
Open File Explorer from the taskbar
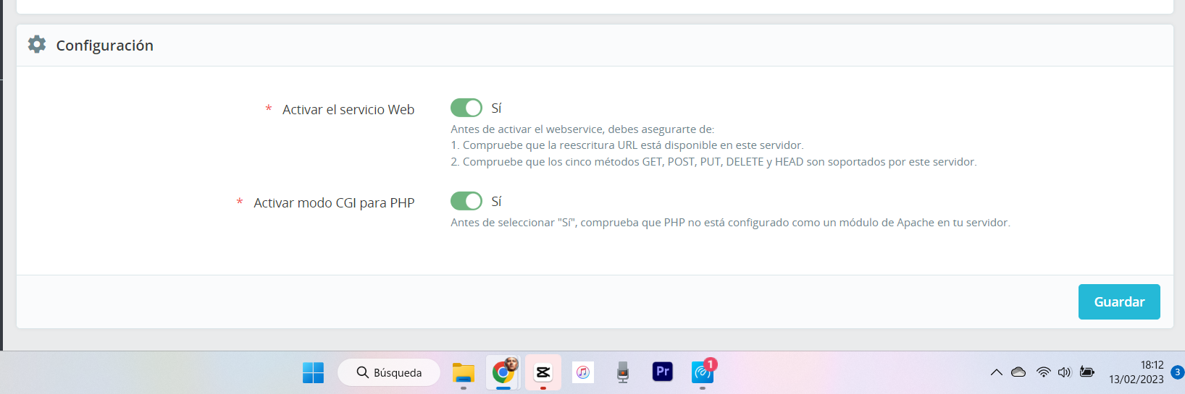464,372
